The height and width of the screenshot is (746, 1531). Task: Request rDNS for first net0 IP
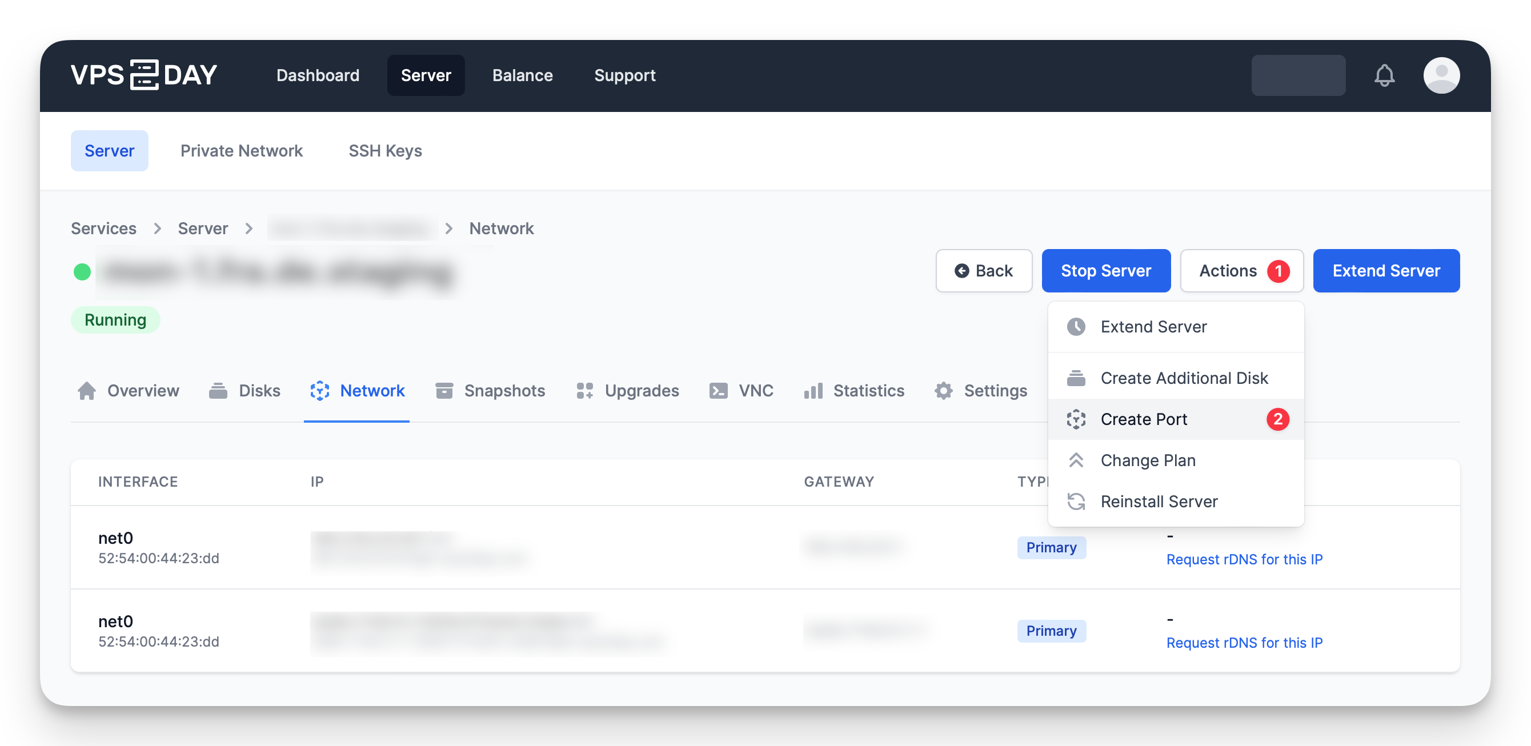1244,559
